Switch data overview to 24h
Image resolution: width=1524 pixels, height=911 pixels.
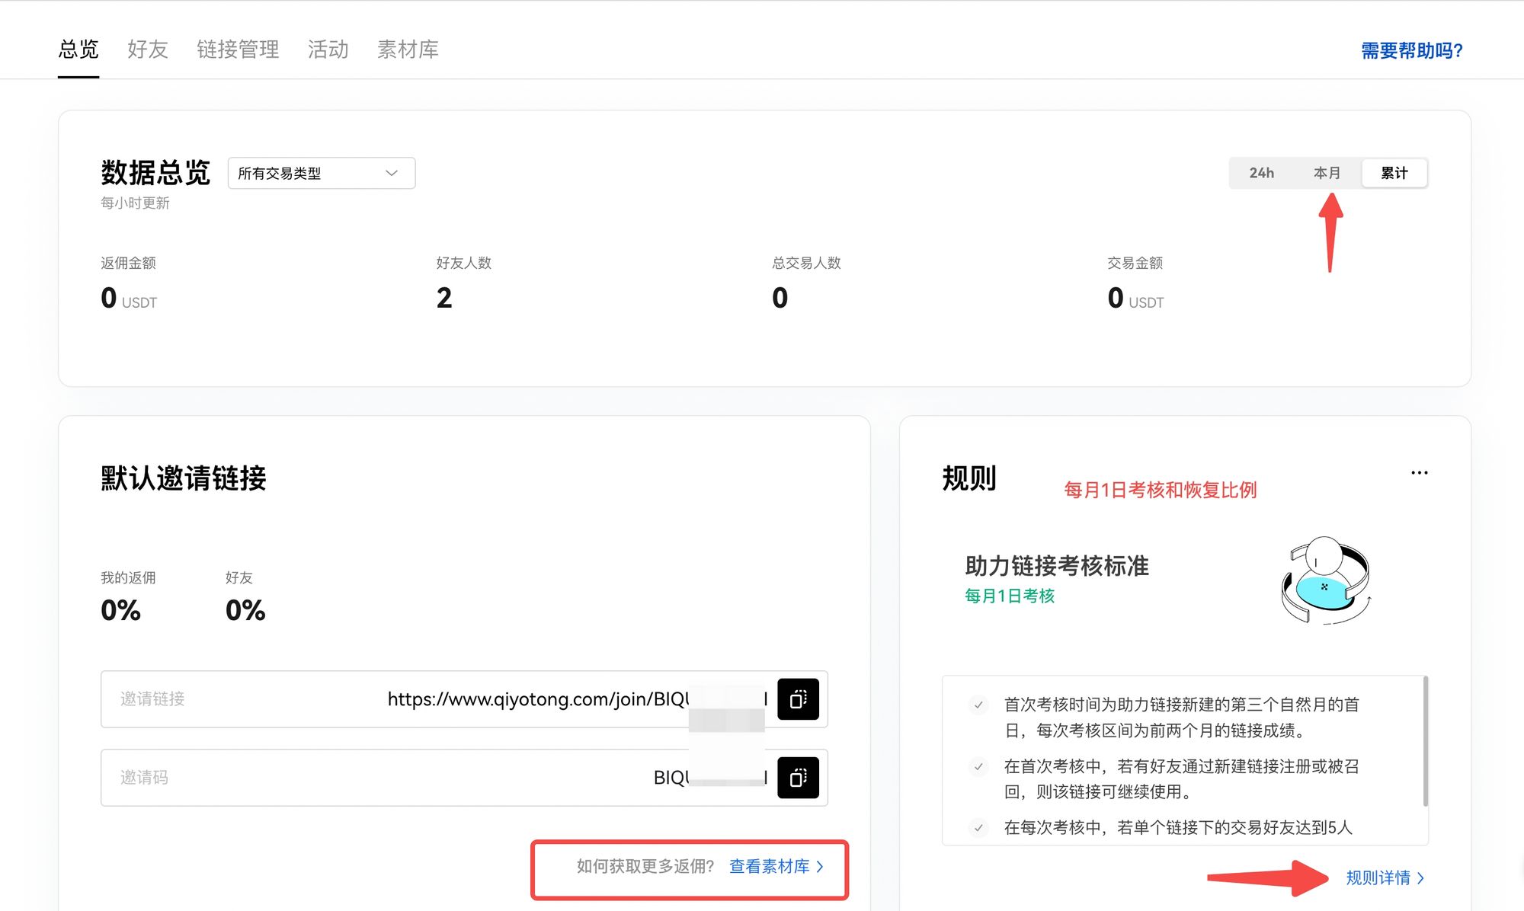(x=1261, y=173)
